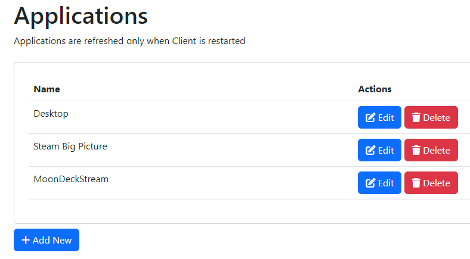The height and width of the screenshot is (259, 470).
Task: Click the trash can icon for Desktop
Action: pos(416,118)
